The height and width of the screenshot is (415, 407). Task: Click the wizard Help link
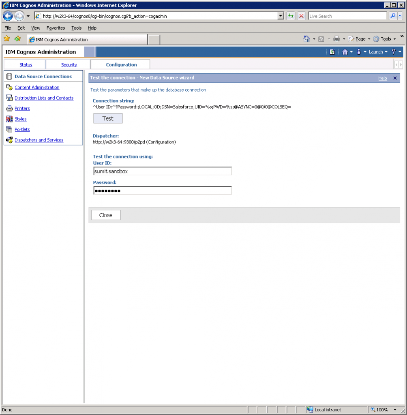pos(382,78)
